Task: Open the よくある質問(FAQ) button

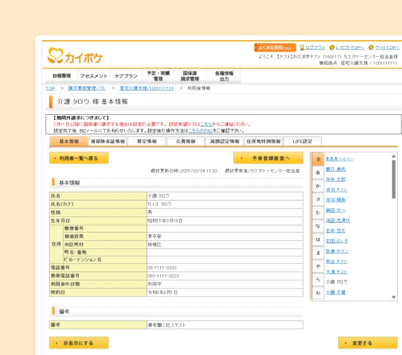Action: pos(275,47)
